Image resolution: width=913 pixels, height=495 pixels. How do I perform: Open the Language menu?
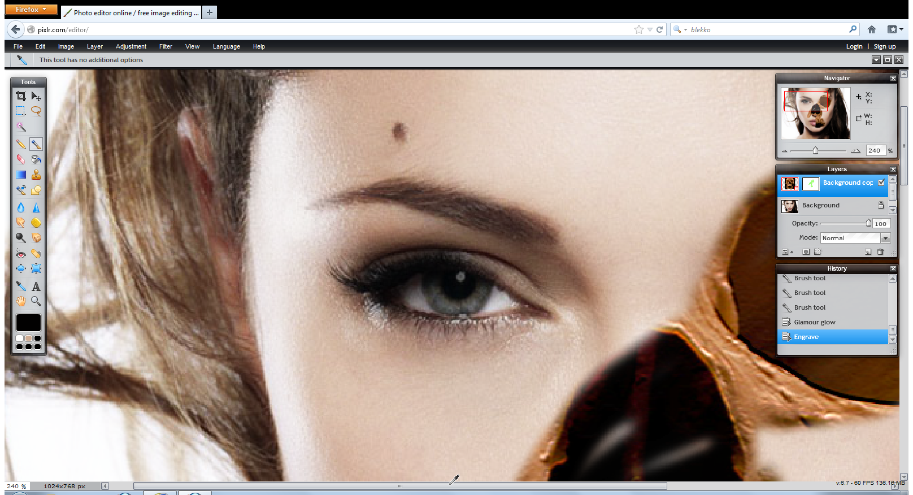227,46
